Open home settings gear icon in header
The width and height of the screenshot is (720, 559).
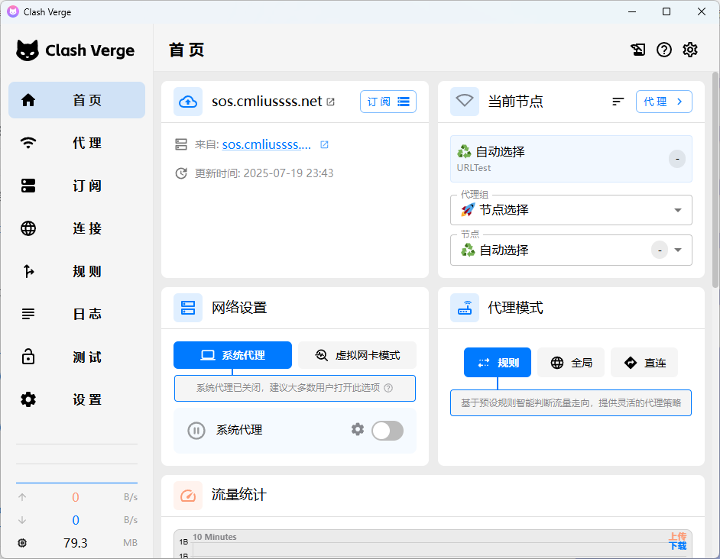click(690, 50)
